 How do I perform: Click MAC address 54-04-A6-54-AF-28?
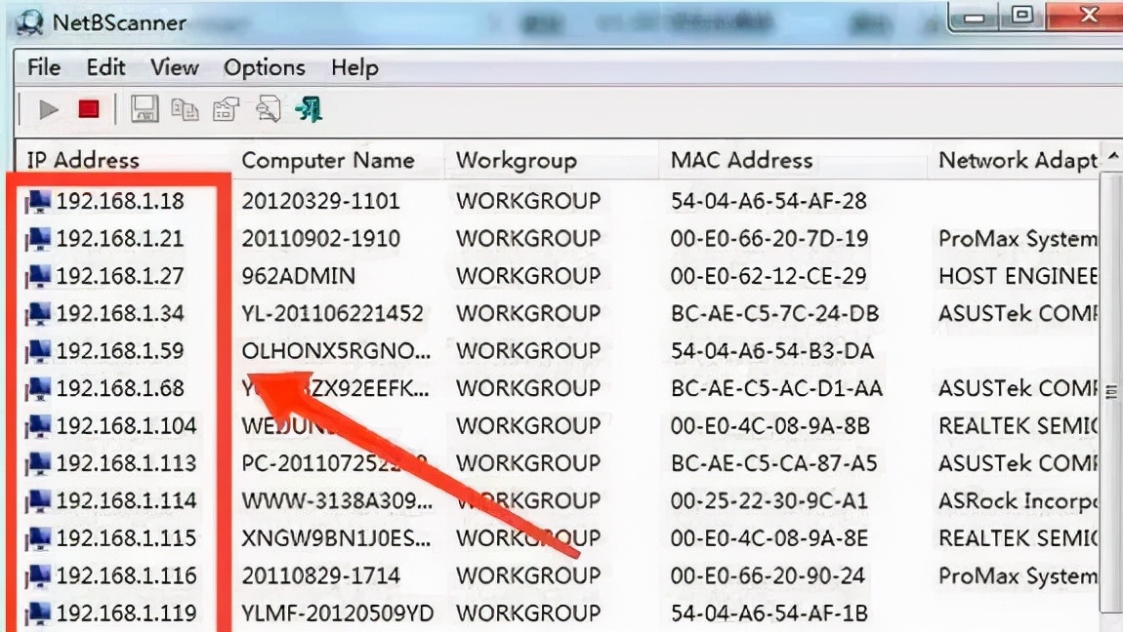(x=769, y=201)
